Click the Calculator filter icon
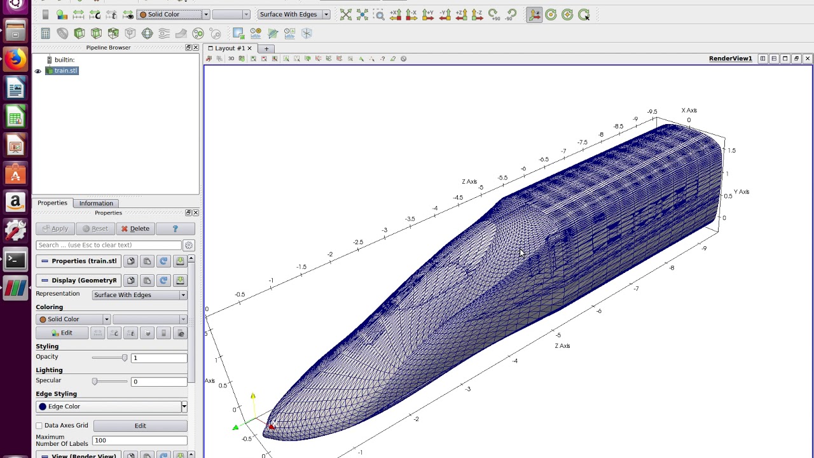 (45, 33)
